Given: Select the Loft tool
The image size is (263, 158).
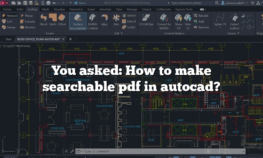Looking at the screenshot, I should 7,22.
